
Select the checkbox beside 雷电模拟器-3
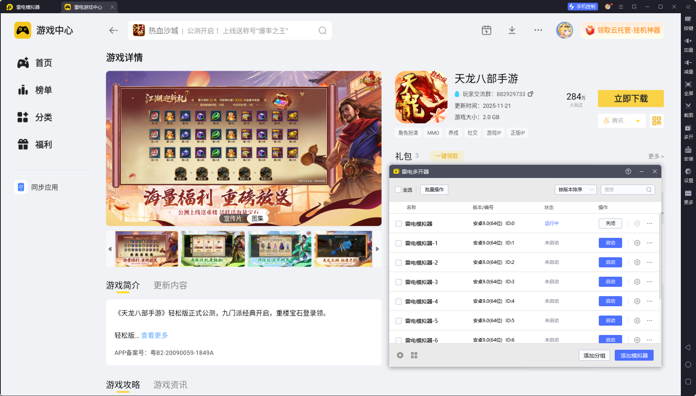click(x=398, y=281)
